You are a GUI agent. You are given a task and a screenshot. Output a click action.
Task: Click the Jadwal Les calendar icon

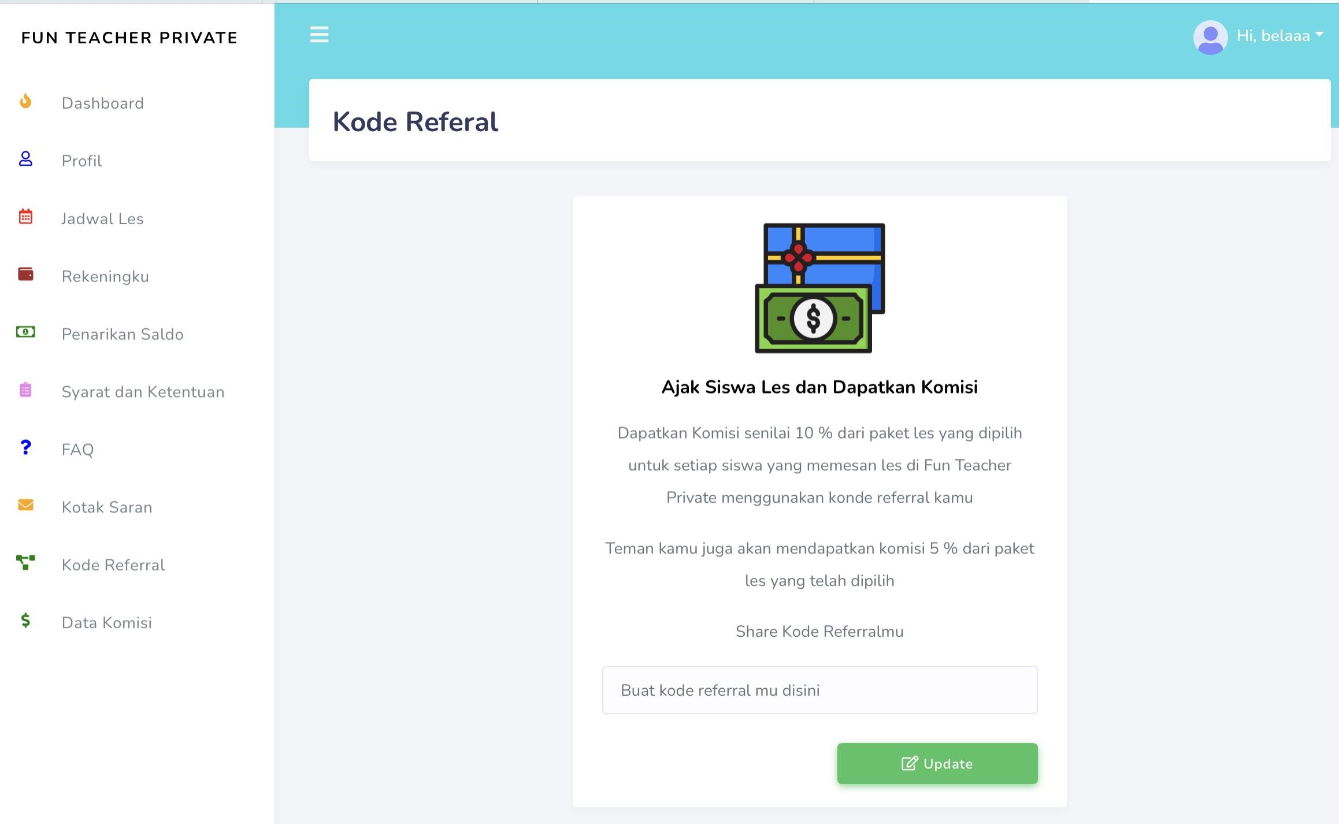pos(25,217)
